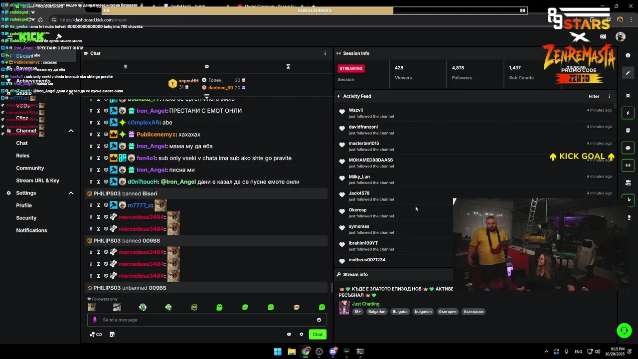
Task: Click the chat message list scrollbar
Action: [x=332, y=288]
